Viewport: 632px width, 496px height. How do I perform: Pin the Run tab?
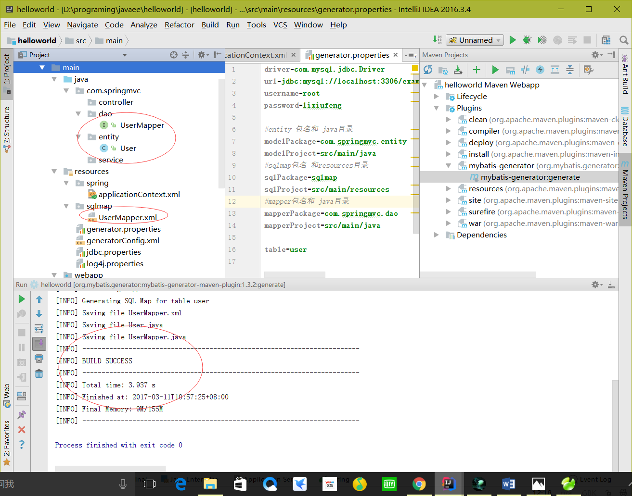[22, 414]
